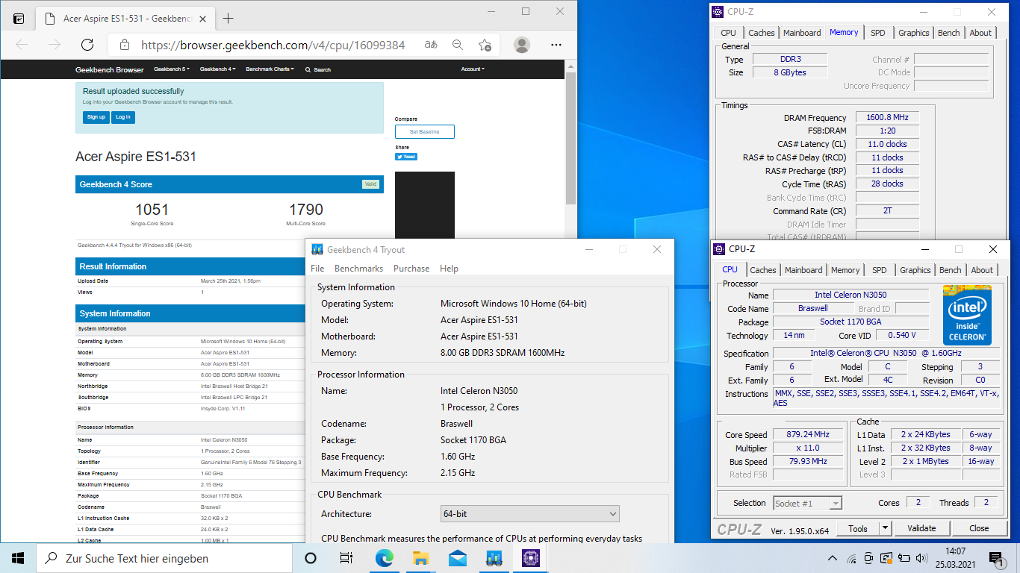Open About tab in lower CPU-Z window
This screenshot has height=573, width=1020.
coord(982,270)
